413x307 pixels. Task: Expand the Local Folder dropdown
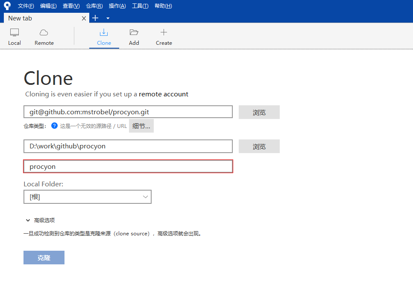145,197
